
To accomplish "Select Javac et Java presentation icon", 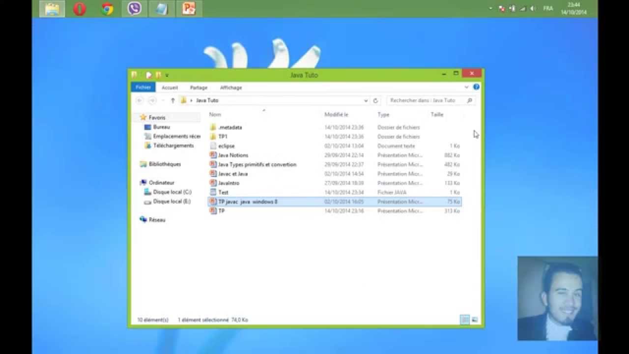I will 213,174.
